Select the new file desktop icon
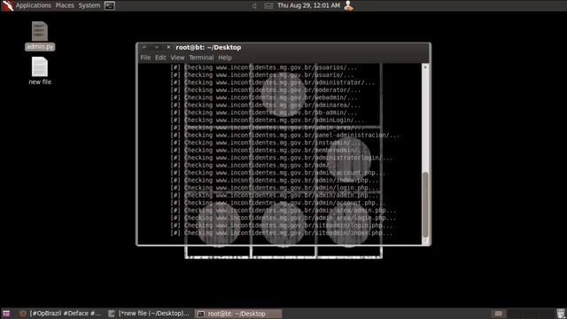The width and height of the screenshot is (567, 319). click(40, 71)
